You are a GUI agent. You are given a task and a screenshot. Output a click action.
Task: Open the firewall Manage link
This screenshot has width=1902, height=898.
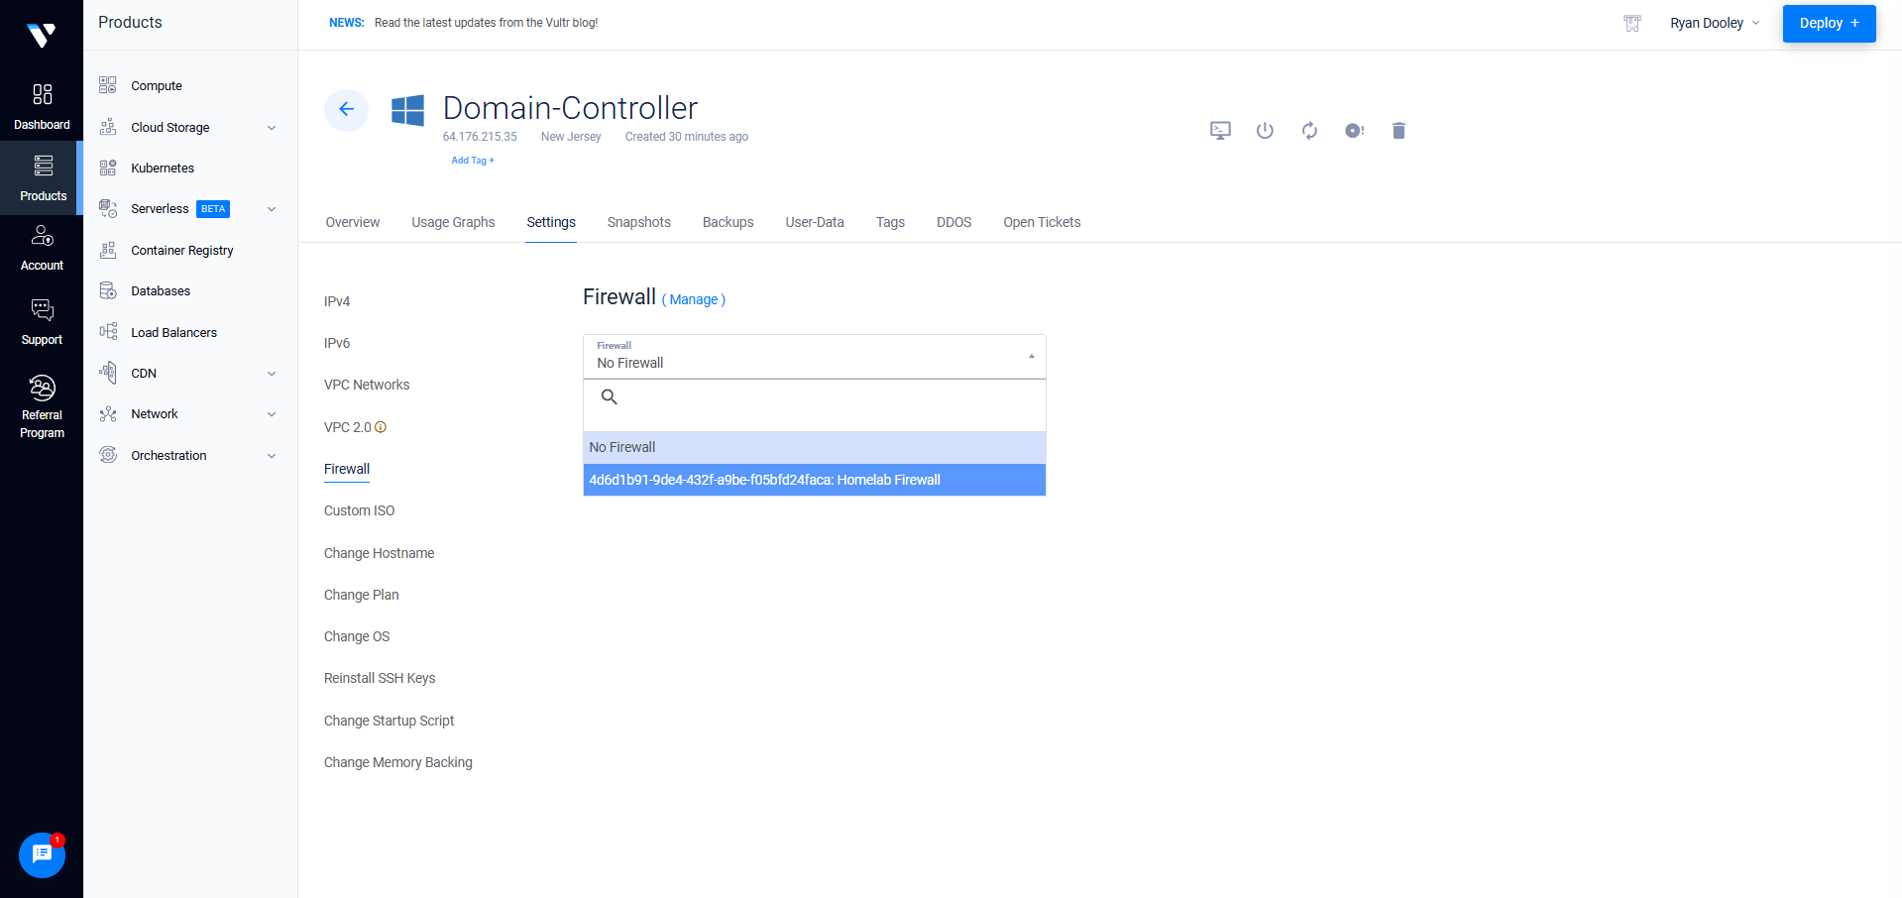coord(694,299)
